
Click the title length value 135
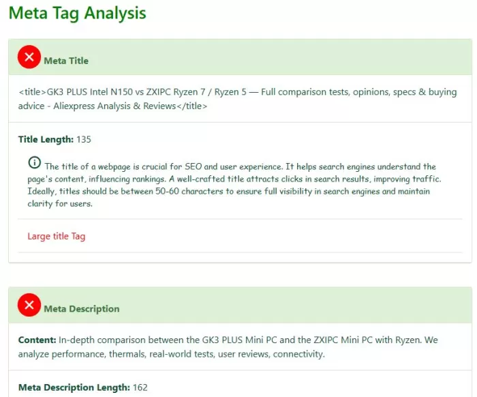[84, 139]
